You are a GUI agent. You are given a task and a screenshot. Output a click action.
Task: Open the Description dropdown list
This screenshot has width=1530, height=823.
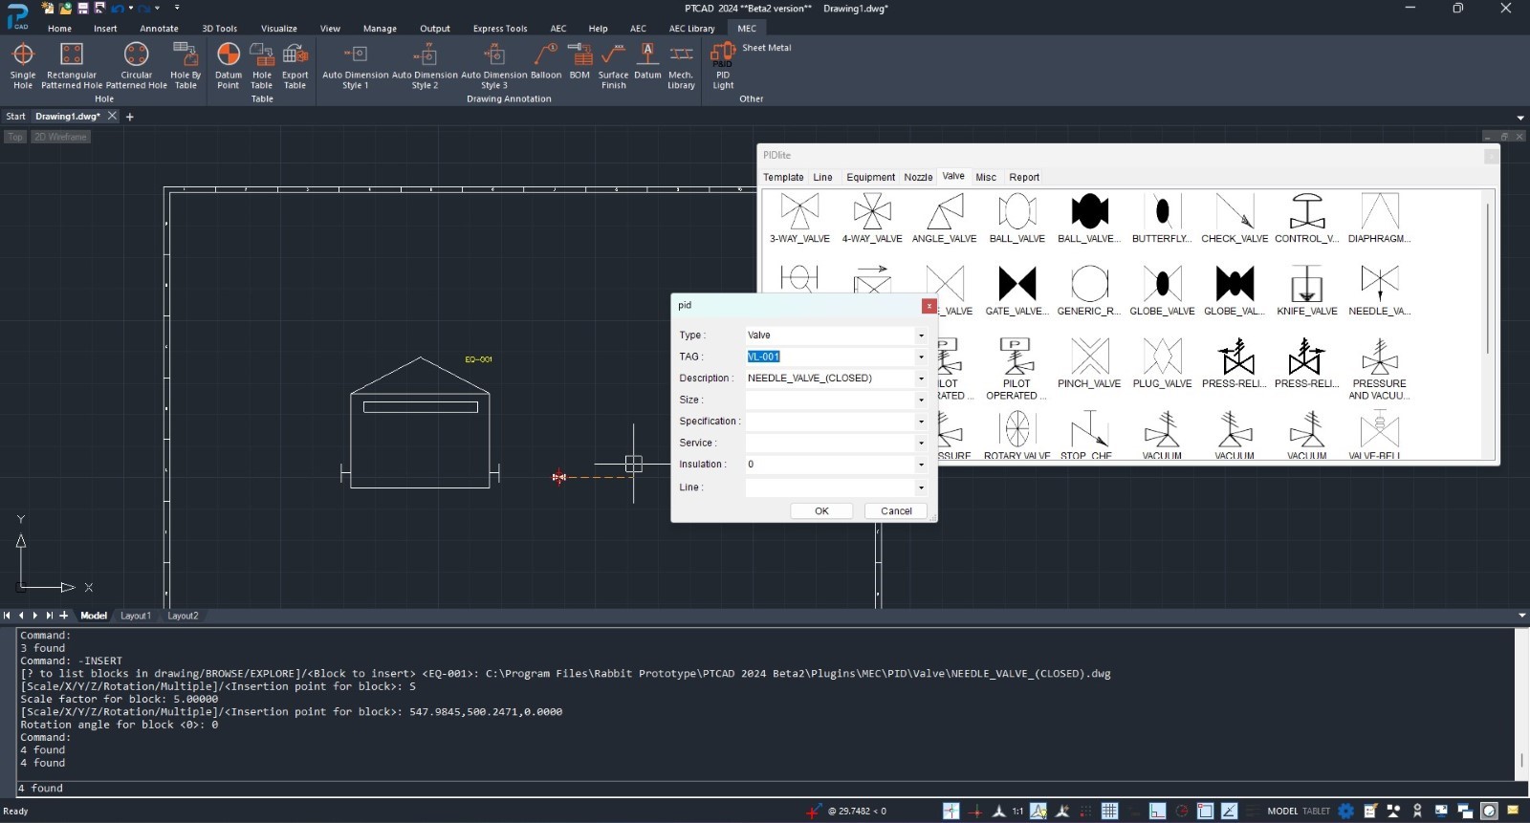click(921, 379)
